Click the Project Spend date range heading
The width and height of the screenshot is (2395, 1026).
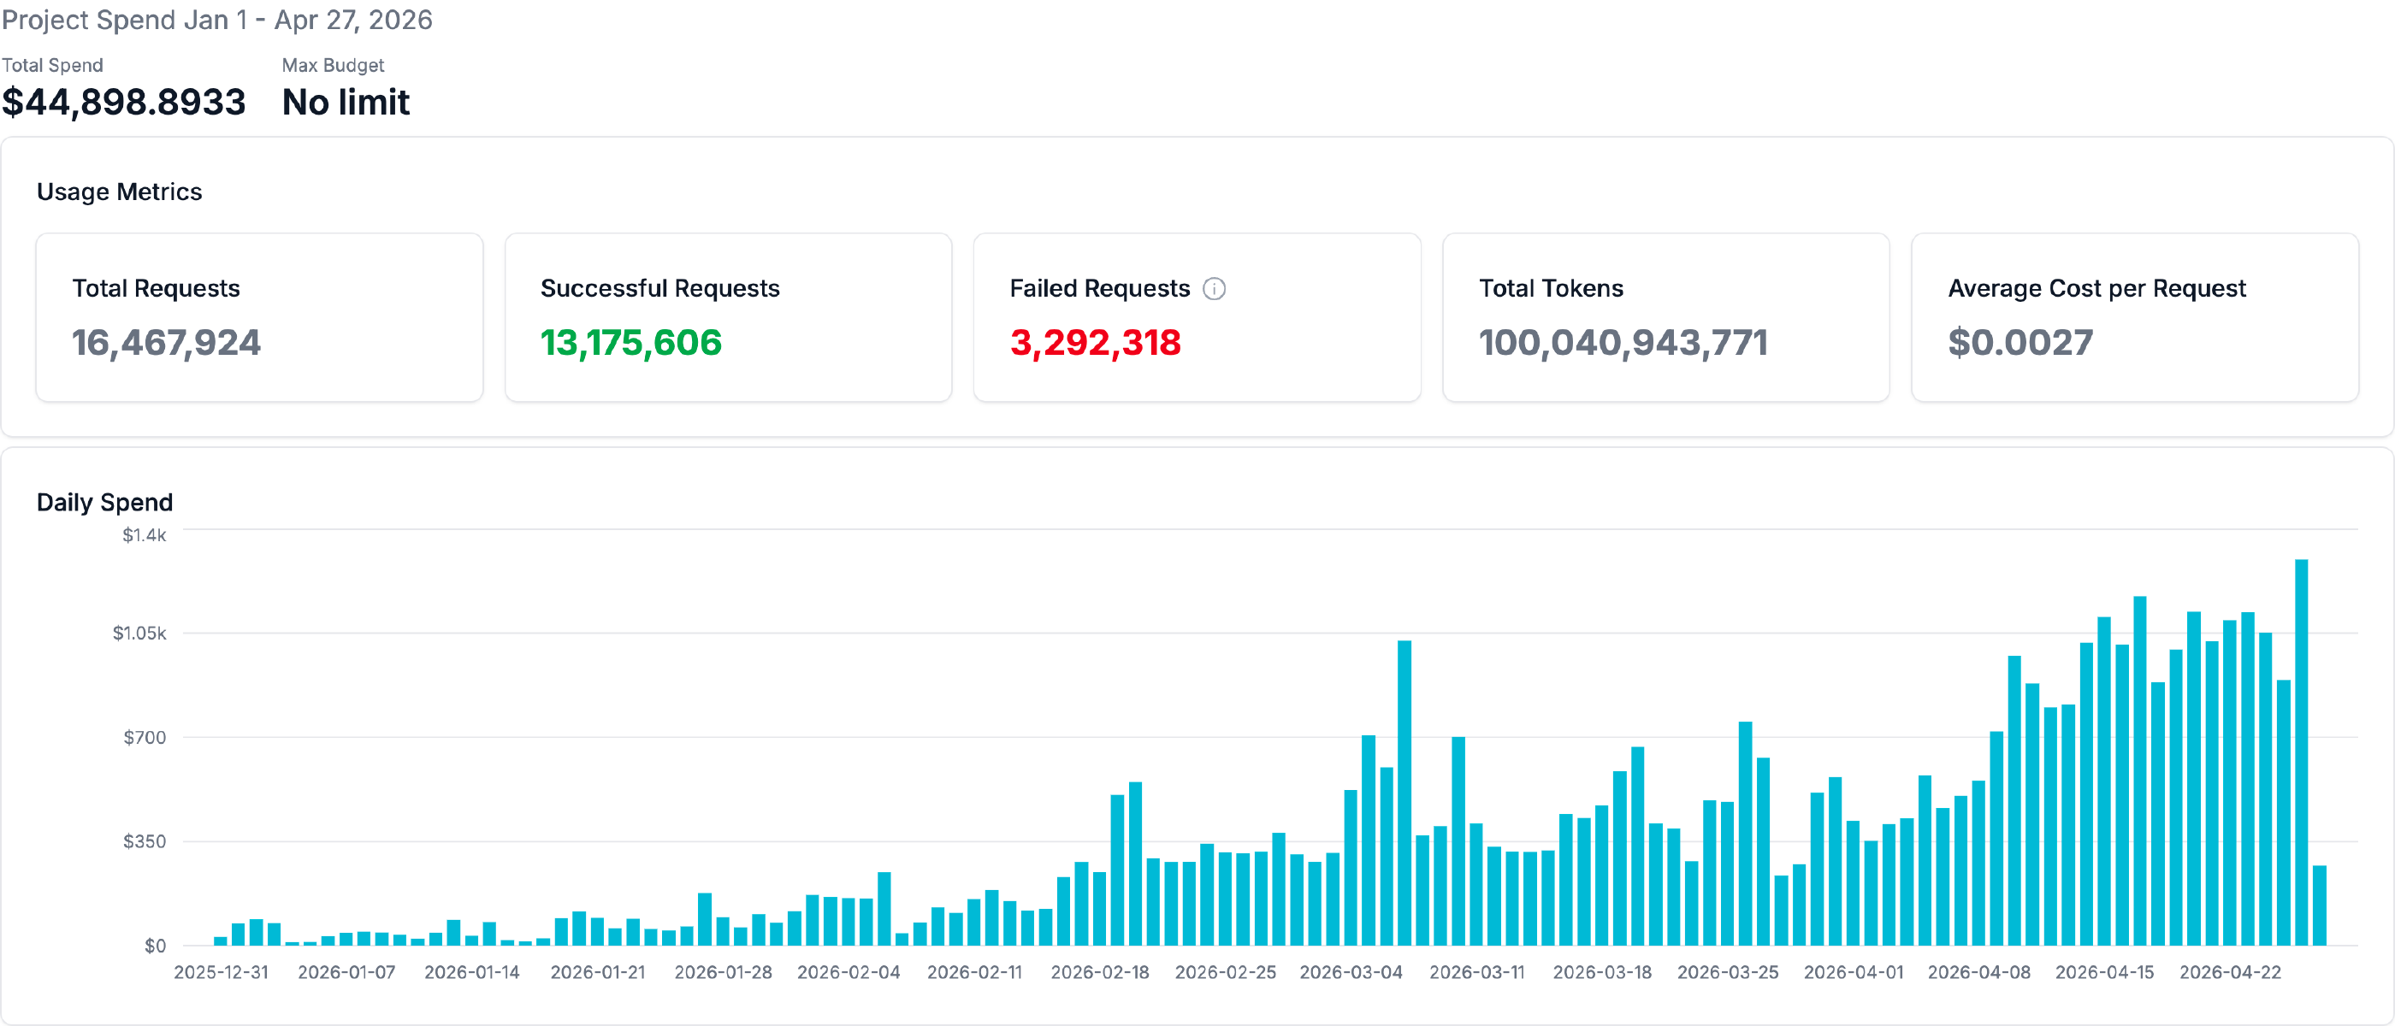[x=216, y=20]
